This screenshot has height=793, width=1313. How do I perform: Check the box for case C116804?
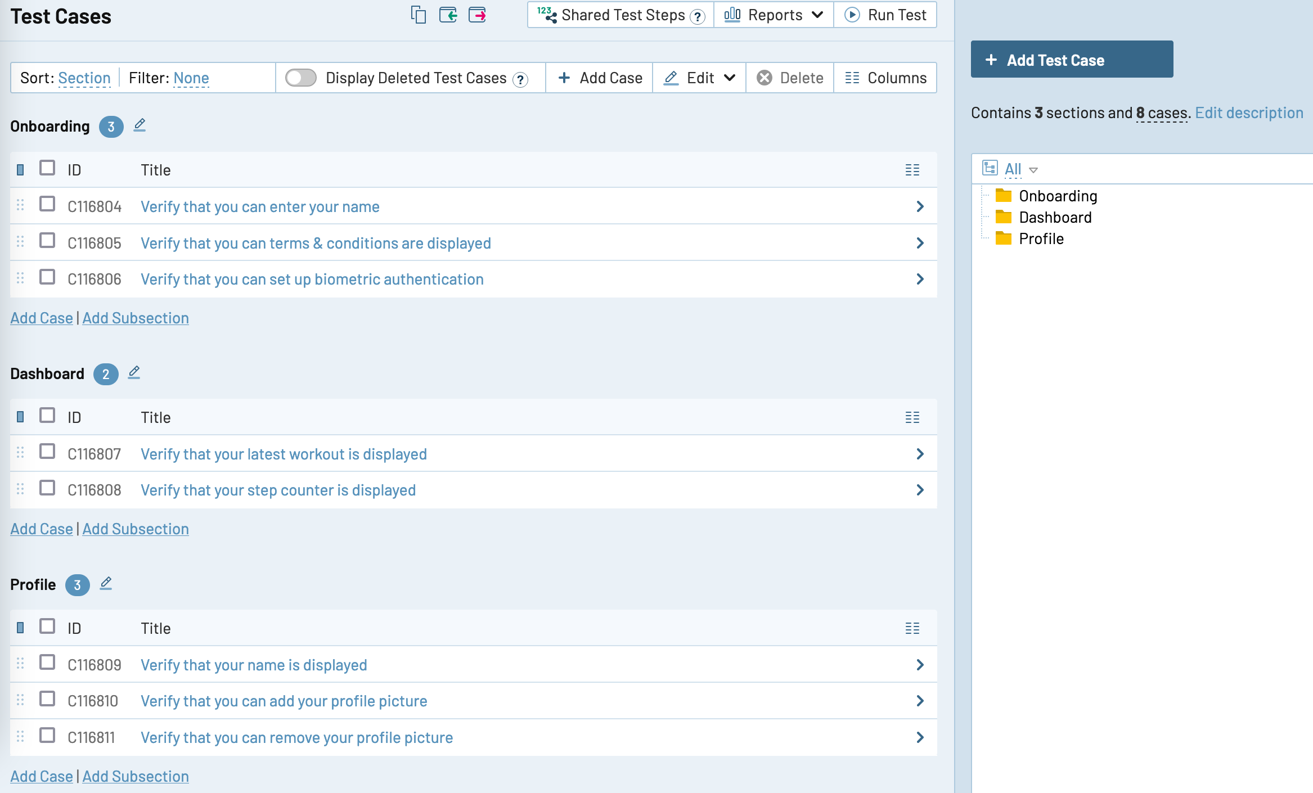pyautogui.click(x=47, y=204)
